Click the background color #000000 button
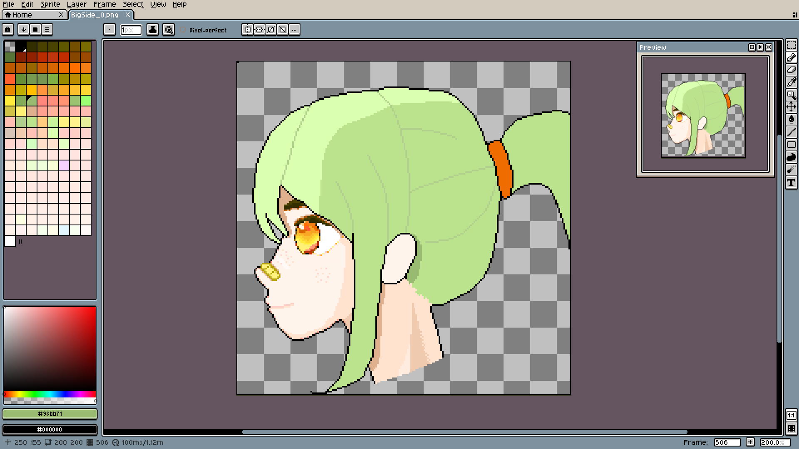 tap(50, 429)
